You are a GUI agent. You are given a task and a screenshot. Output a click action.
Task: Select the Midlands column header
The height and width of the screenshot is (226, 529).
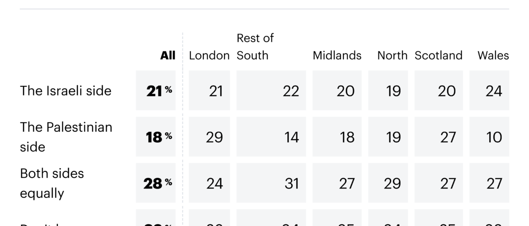pyautogui.click(x=337, y=56)
